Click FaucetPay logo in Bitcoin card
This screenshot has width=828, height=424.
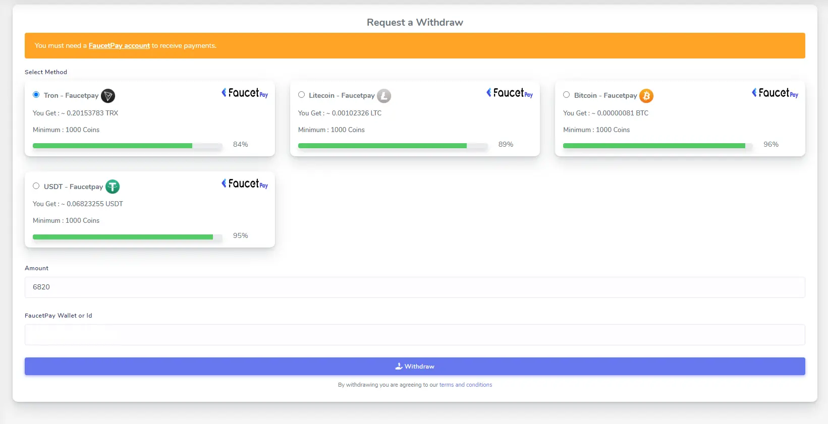pos(775,93)
